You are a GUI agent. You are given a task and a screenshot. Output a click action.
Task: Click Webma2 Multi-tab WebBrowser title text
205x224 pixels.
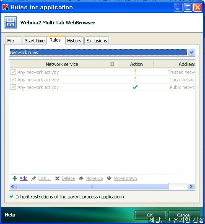58,23
